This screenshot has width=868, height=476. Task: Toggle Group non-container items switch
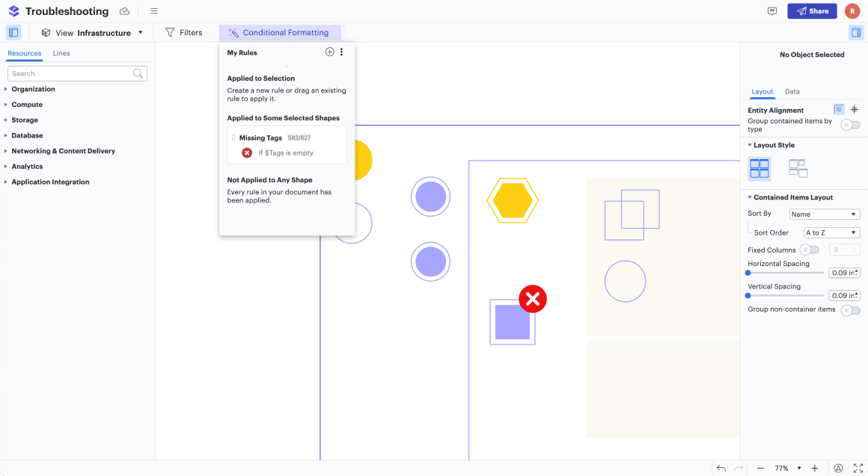tap(850, 310)
